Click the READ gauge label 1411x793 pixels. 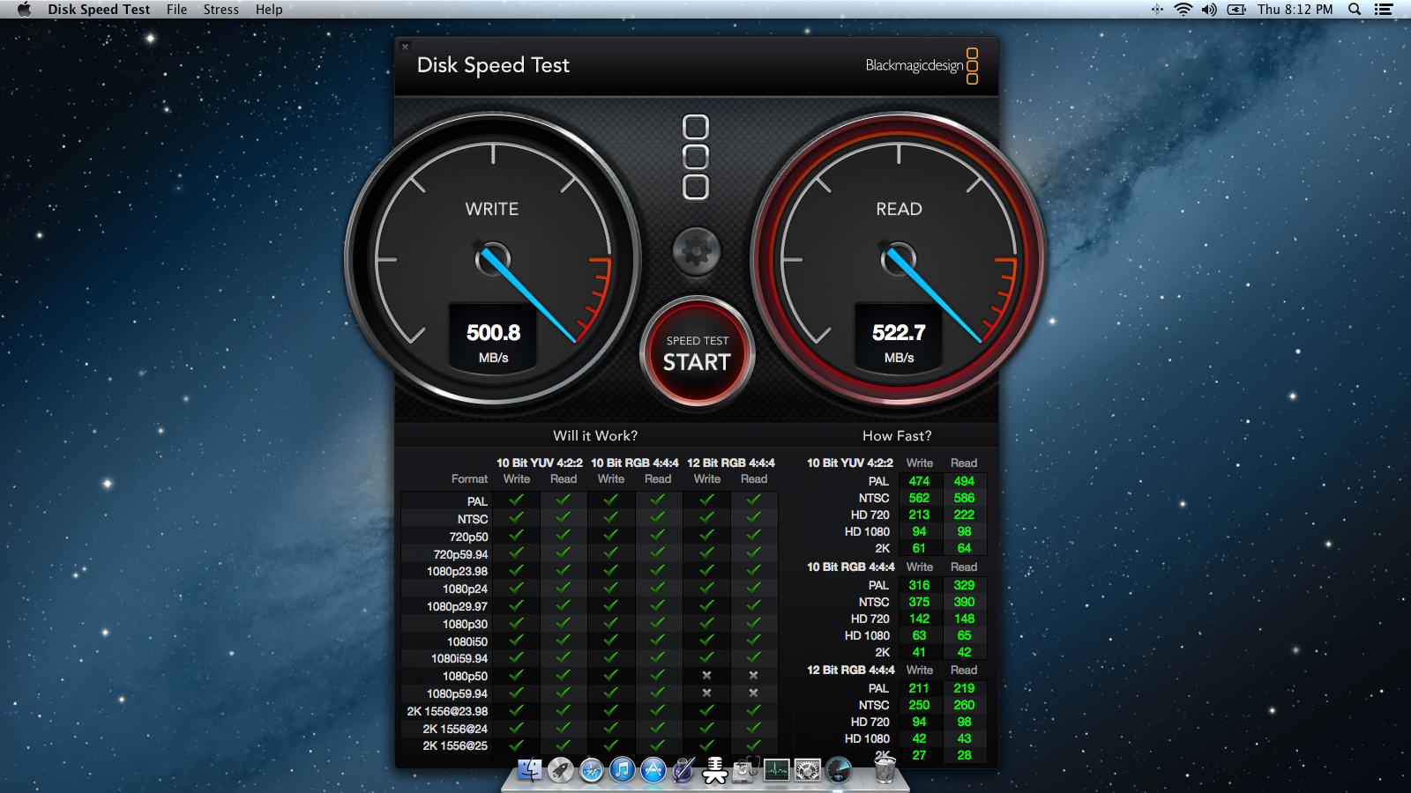[899, 209]
